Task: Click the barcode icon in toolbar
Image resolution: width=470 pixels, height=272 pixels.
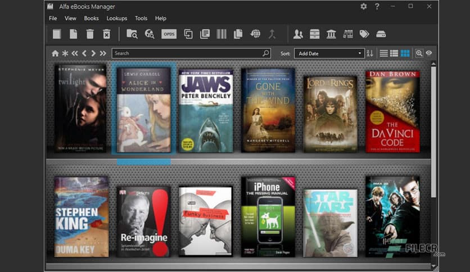Action: [222, 34]
